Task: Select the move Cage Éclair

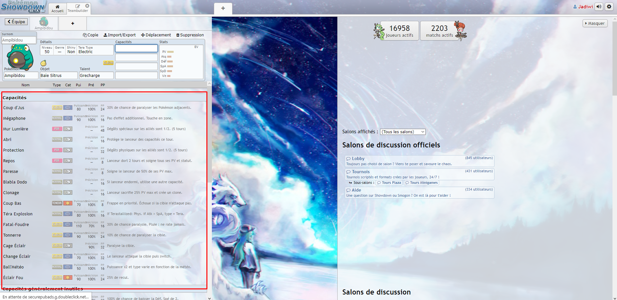Action: [104, 246]
